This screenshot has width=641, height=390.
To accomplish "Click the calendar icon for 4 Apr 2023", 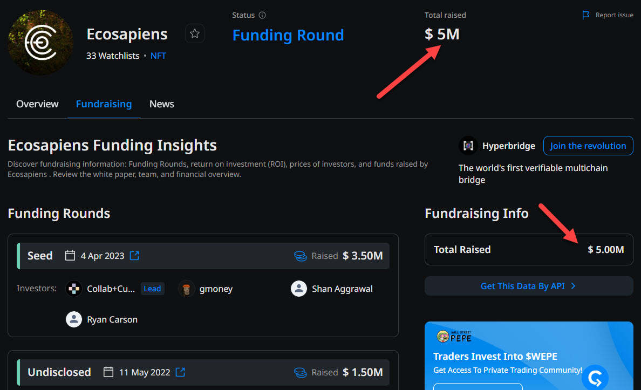I will click(70, 256).
